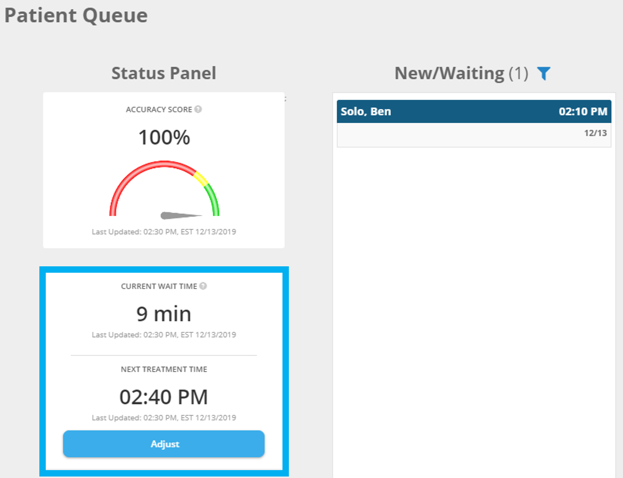623x478 pixels.
Task: Select the Solo, Ben patient entry
Action: click(x=366, y=112)
